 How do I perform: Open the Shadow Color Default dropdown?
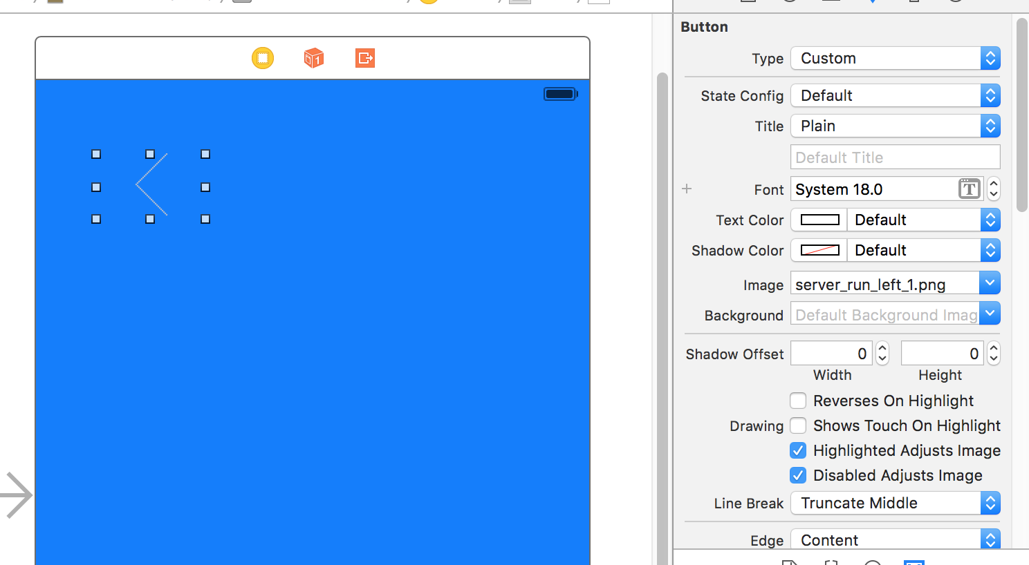point(924,250)
